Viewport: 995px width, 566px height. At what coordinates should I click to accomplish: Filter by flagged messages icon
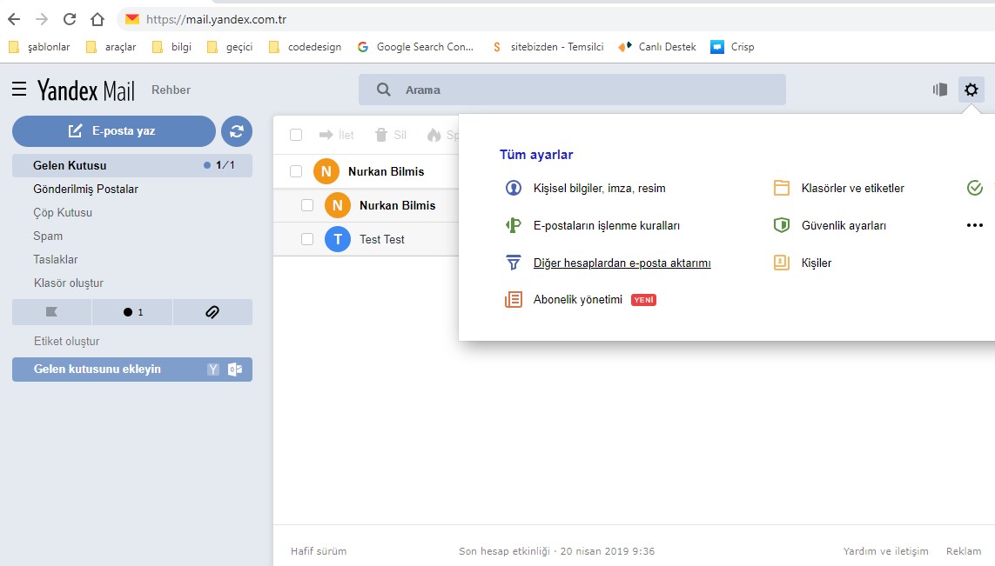[52, 312]
